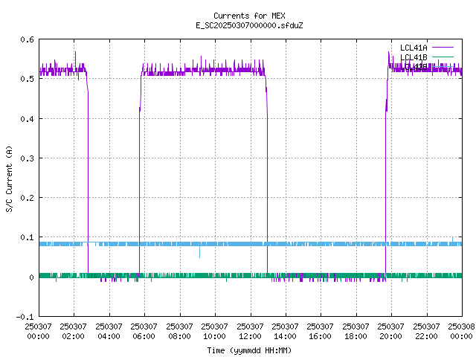Click the purple peak just before 20:00
The image size is (476, 357).
(x=388, y=58)
